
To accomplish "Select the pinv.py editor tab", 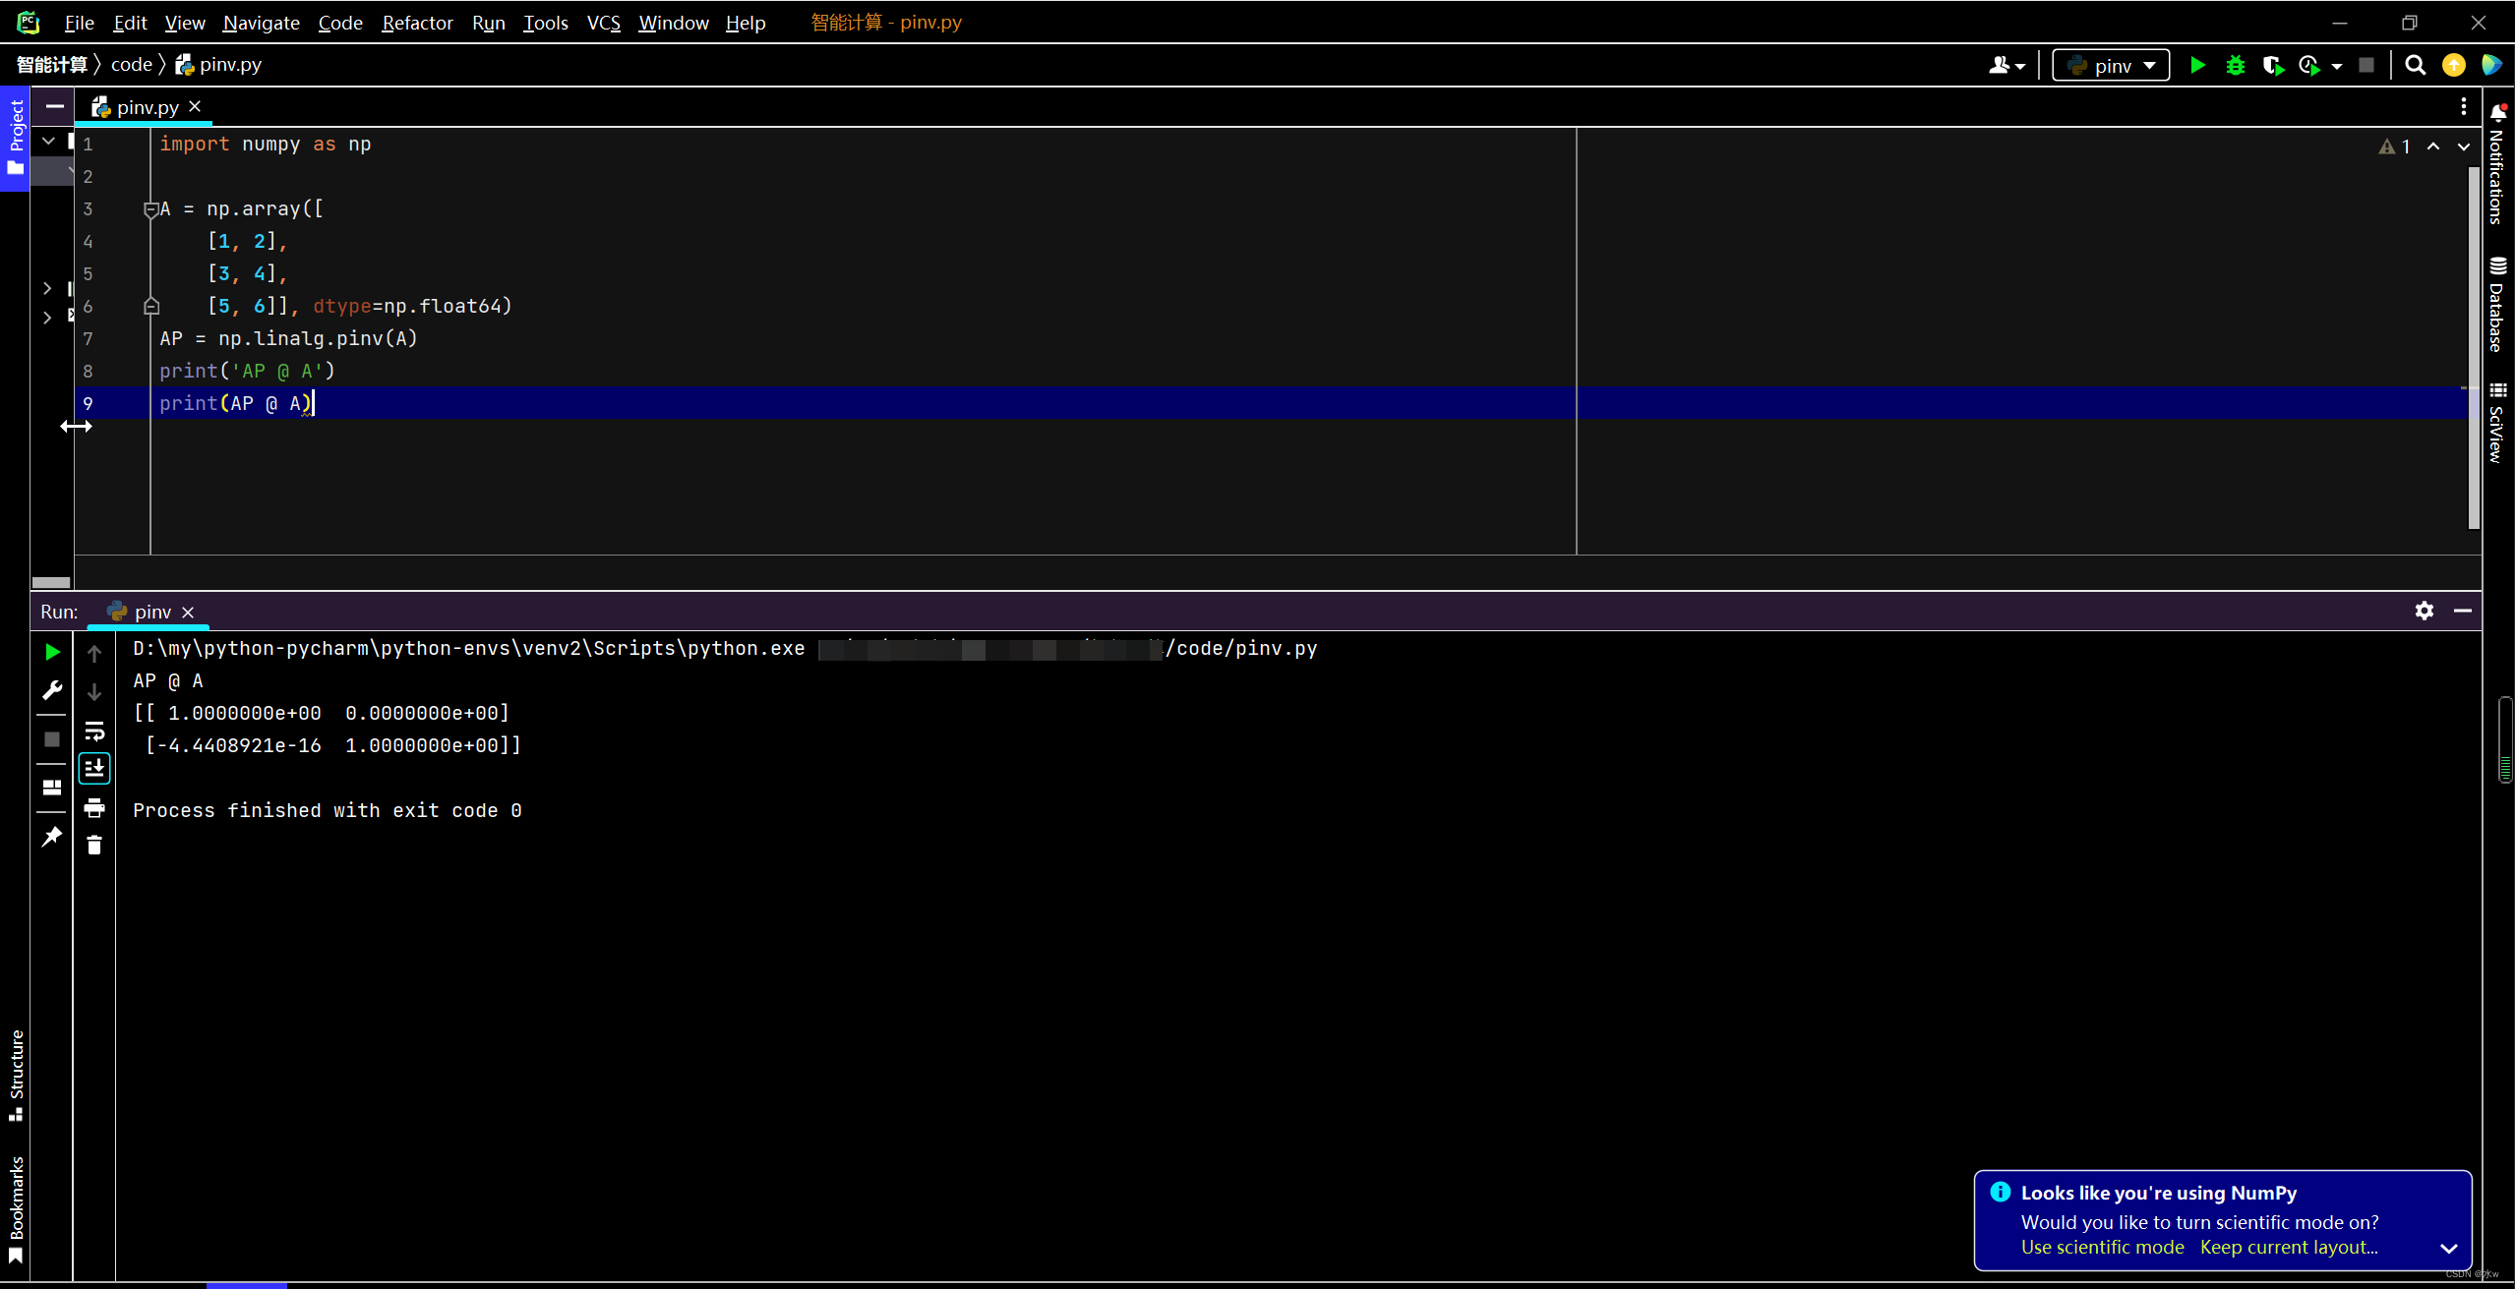I will [x=146, y=107].
